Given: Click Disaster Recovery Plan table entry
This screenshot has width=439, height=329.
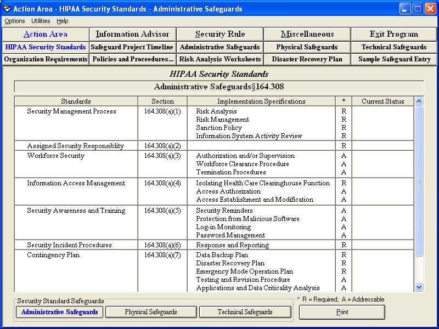Looking at the screenshot, I should (230, 263).
